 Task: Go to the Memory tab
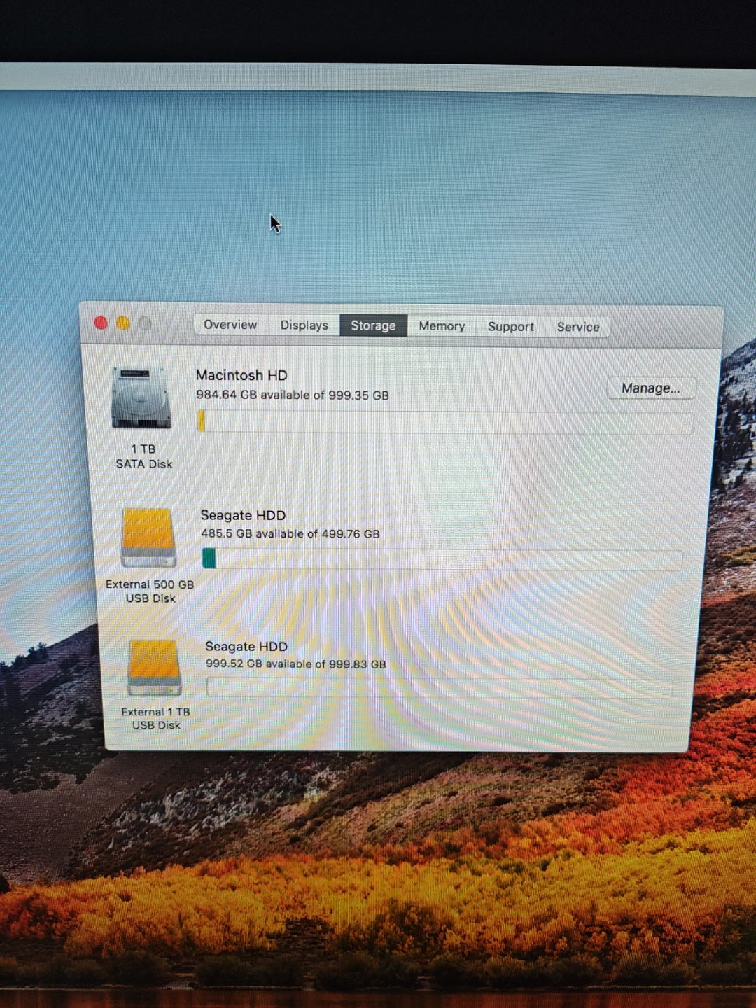pyautogui.click(x=442, y=326)
